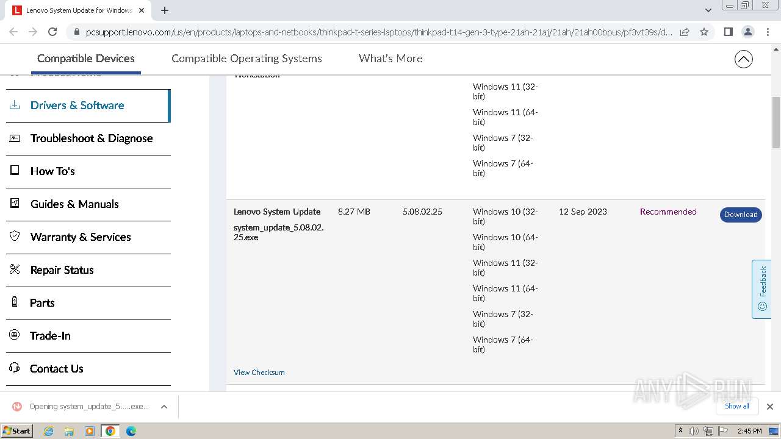Select the Lenovo System Update browser tab

[76, 10]
